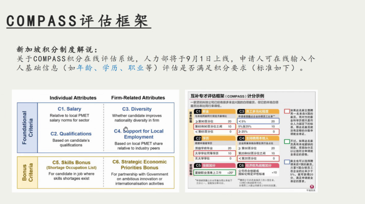365x204 pixels.
Task: Click 'Based on local PMET share' text
Action: tap(139, 146)
